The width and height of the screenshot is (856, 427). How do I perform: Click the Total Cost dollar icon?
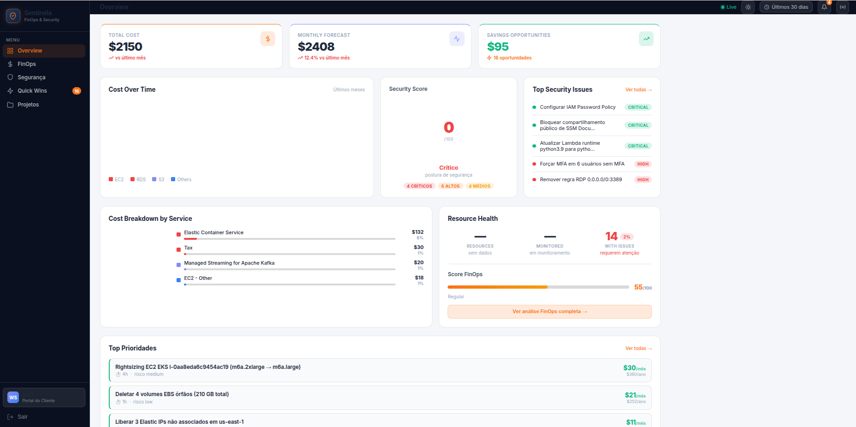(268, 39)
